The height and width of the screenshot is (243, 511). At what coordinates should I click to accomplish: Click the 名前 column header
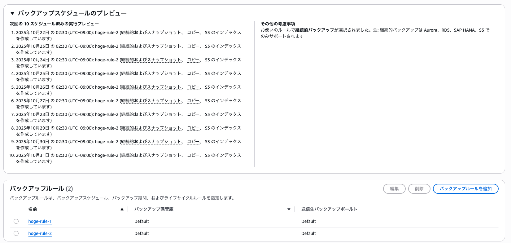pos(33,209)
